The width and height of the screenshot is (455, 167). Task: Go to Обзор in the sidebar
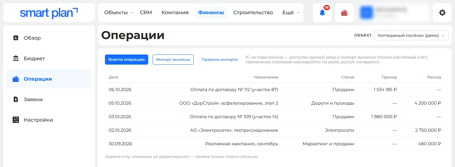click(x=32, y=38)
